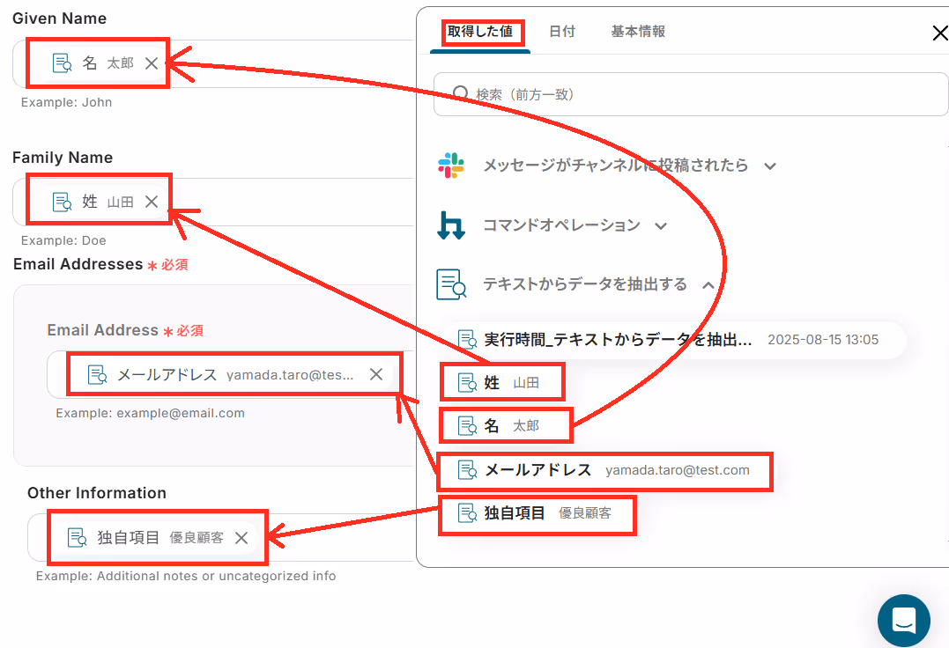Remove the メールアドレス chip from Email Address
949x648 pixels.
point(376,374)
